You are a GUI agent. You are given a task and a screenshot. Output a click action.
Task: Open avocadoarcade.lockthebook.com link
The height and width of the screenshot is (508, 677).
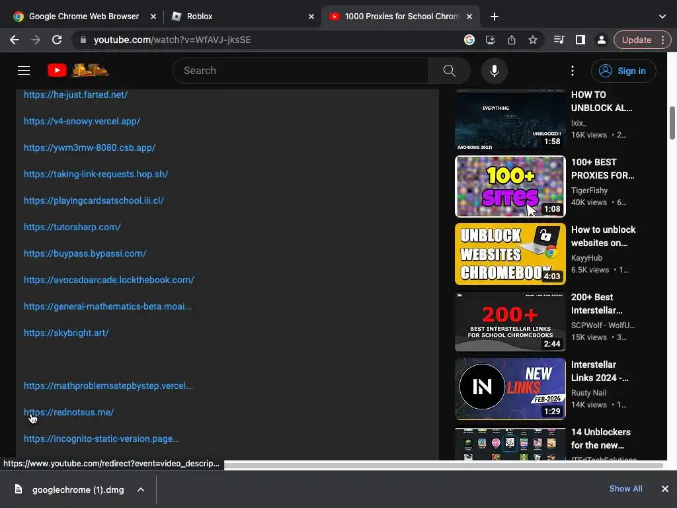109,280
